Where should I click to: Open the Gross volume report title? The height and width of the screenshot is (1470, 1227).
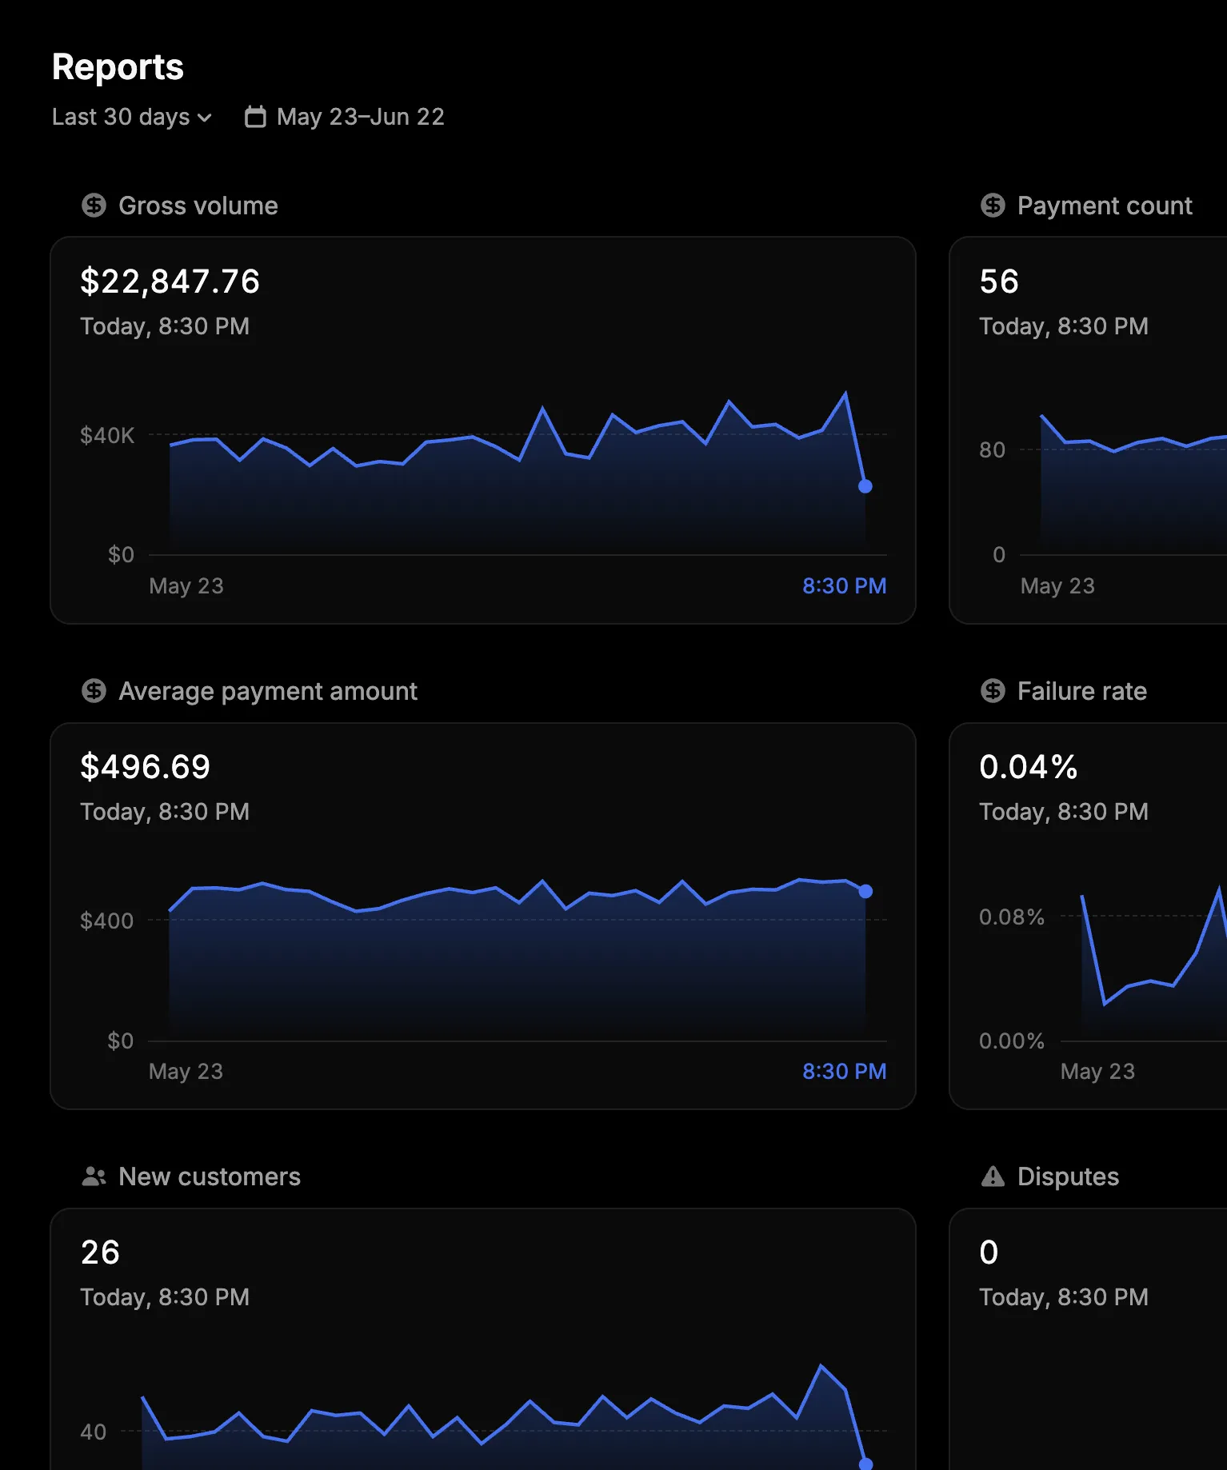[198, 206]
